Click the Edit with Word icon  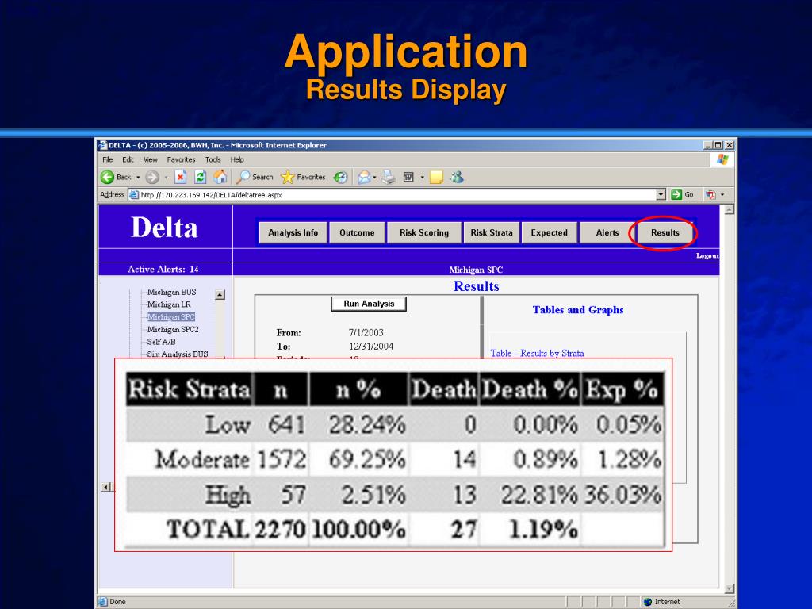pyautogui.click(x=408, y=177)
